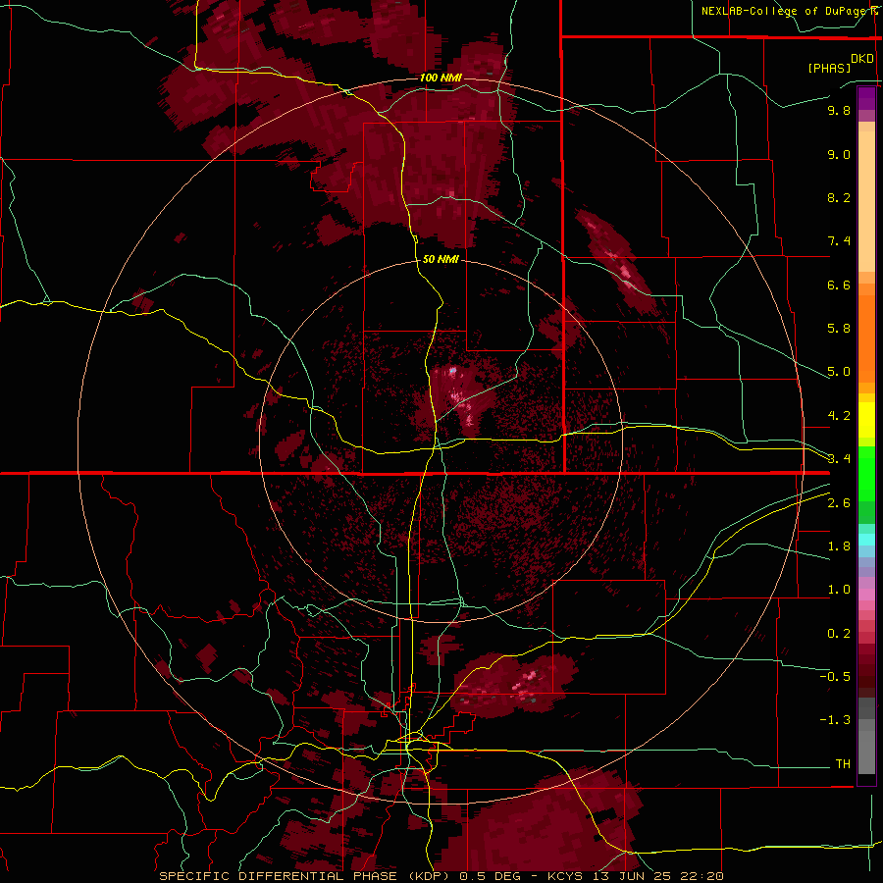Select the 7.4 scale label

[x=839, y=241]
